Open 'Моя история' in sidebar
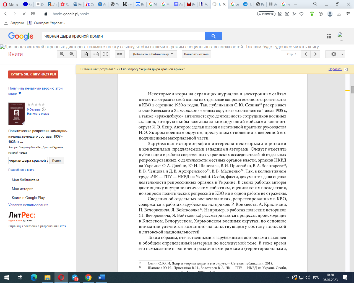The image size is (354, 283). click(22, 189)
